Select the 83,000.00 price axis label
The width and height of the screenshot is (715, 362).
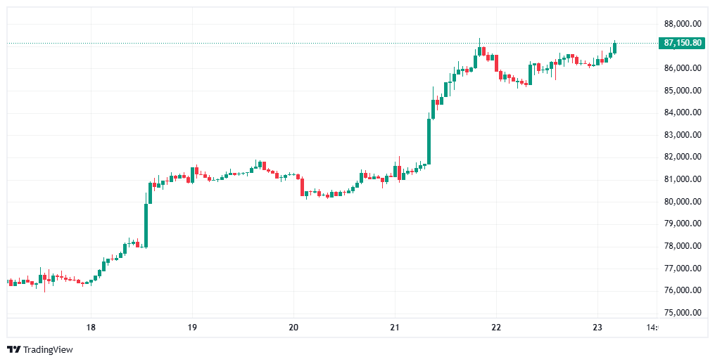[683, 135]
